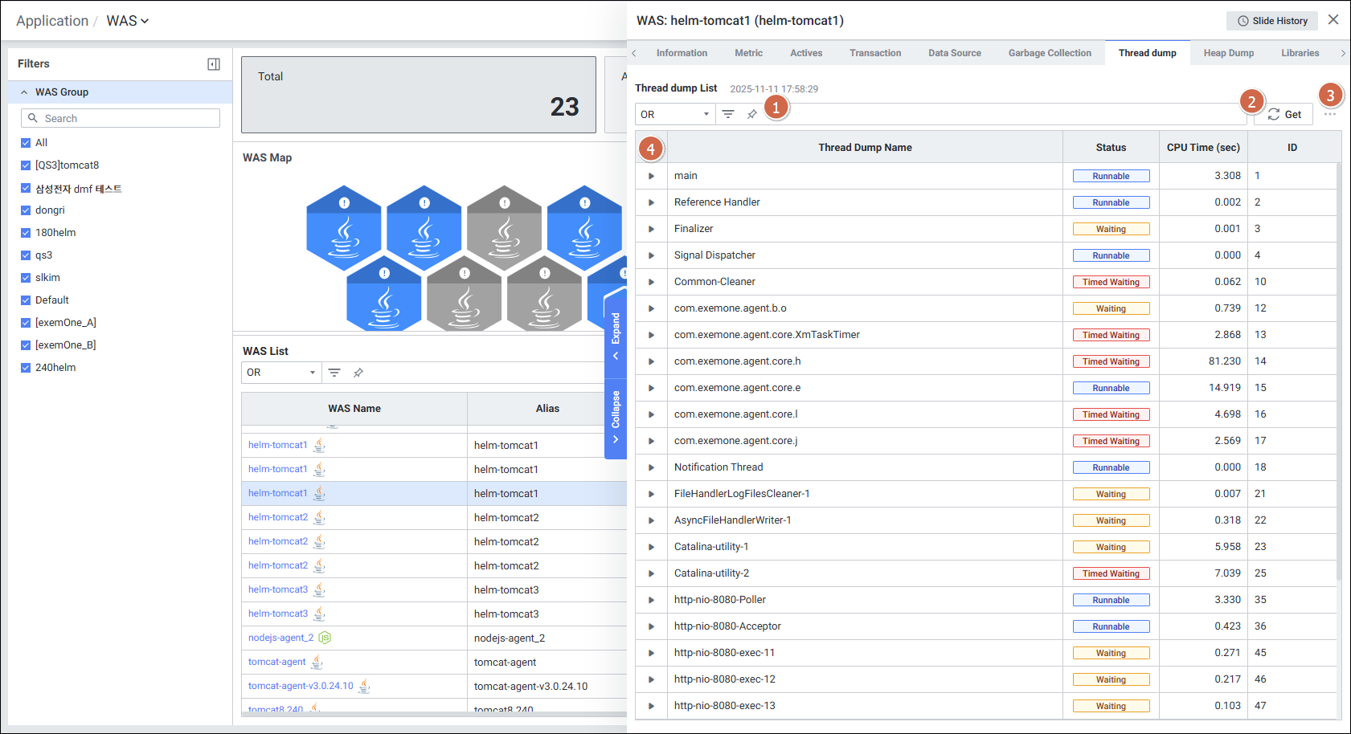
Task: Uncheck the All checkbox in WAS Group
Action: click(26, 143)
